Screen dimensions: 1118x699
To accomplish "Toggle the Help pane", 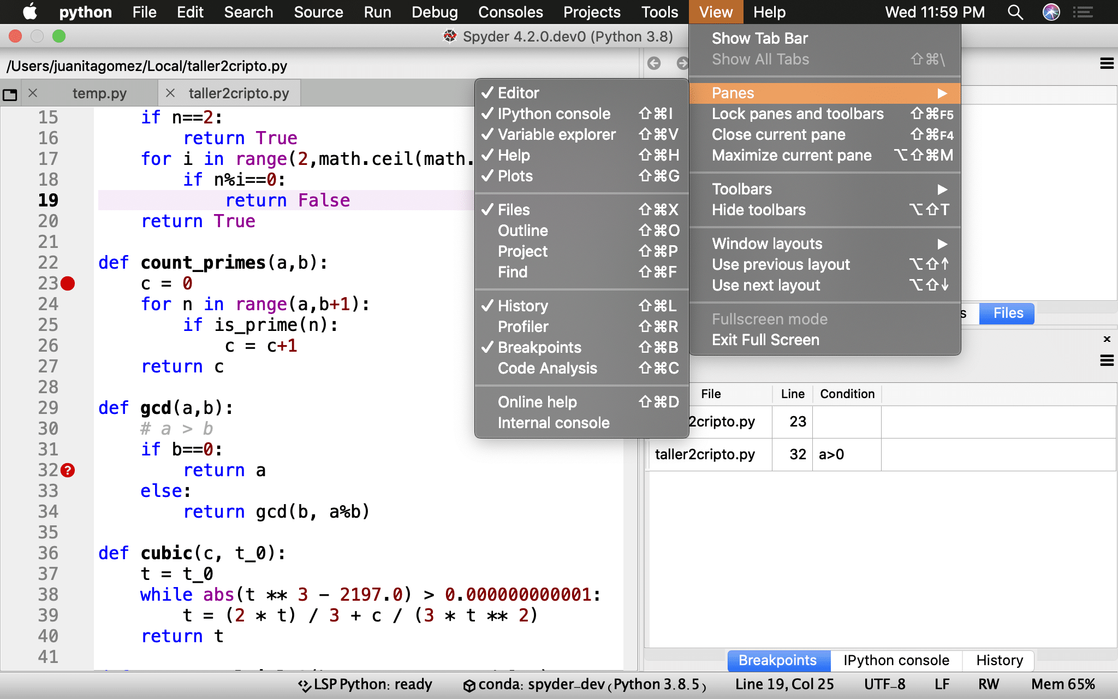I will [x=582, y=155].
